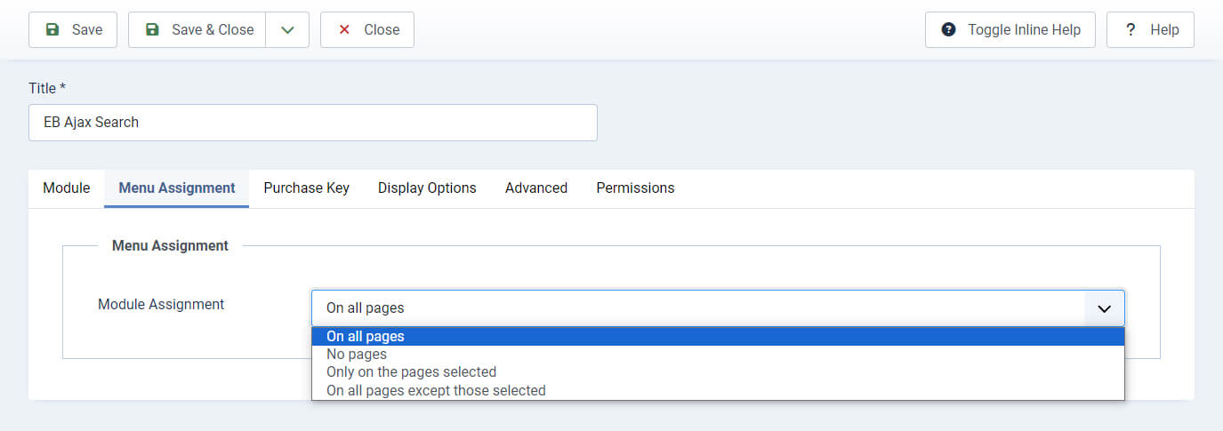Expand the Save & Close dropdown arrow
Viewport: 1223px width, 431px height.
[287, 29]
